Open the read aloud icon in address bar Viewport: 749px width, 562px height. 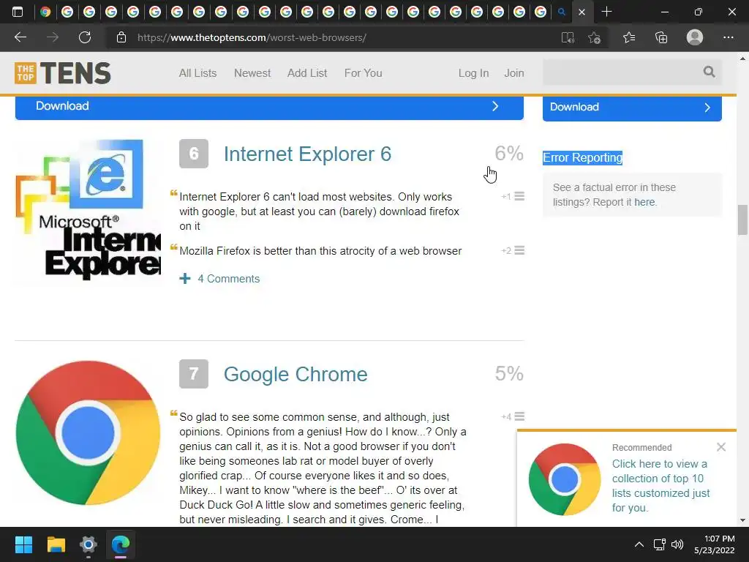click(x=568, y=38)
